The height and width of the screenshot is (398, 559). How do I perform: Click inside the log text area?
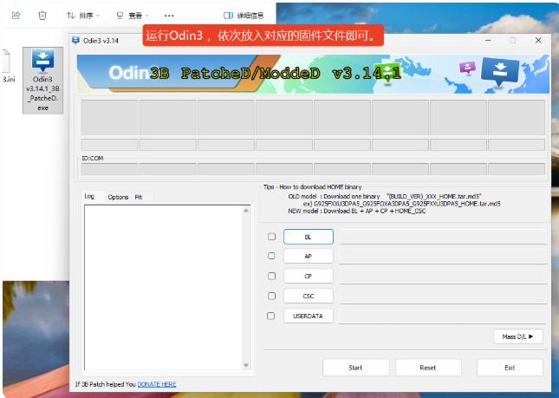(x=163, y=288)
